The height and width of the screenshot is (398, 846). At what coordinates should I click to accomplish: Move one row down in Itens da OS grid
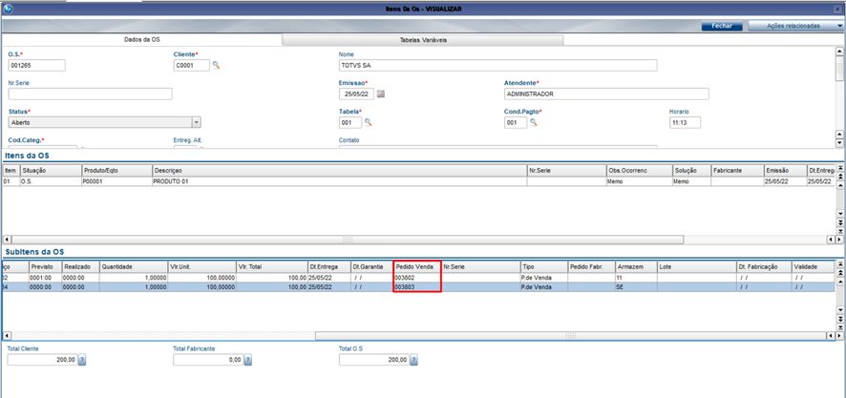coord(839,214)
